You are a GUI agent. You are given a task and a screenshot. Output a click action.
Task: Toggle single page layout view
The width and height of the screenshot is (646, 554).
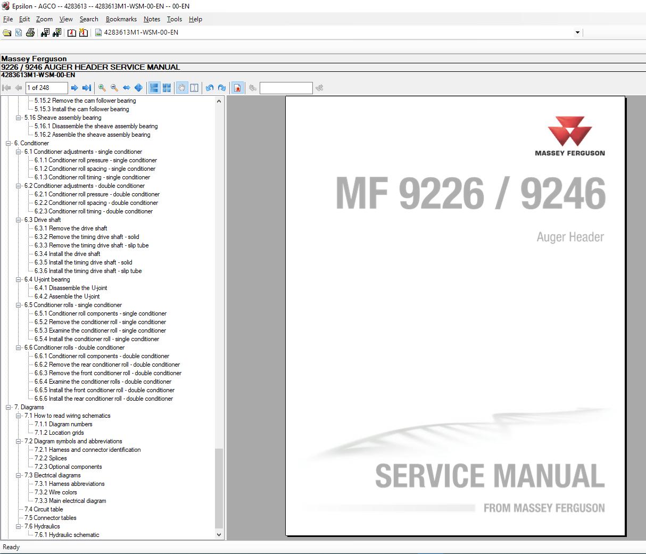(154, 88)
